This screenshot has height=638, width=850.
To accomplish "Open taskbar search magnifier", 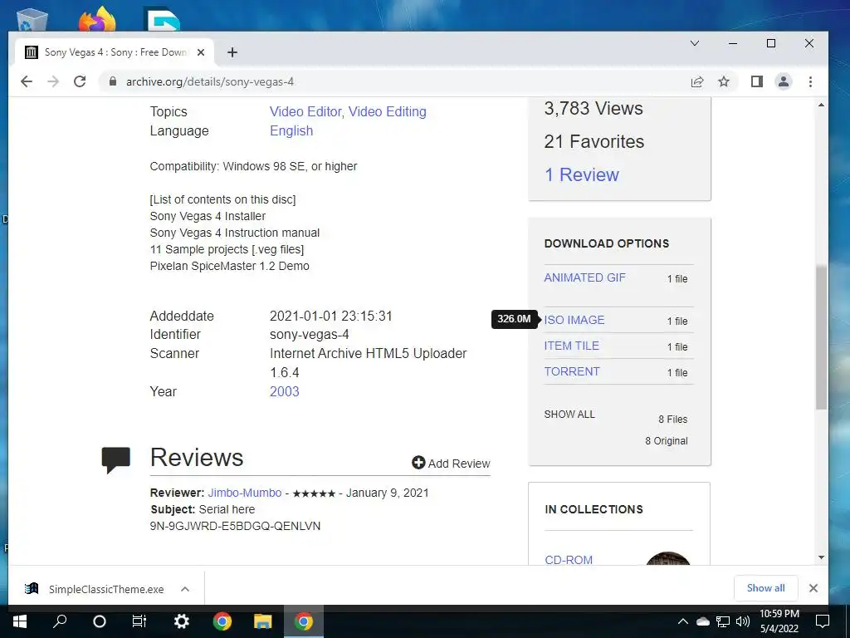I will click(60, 621).
